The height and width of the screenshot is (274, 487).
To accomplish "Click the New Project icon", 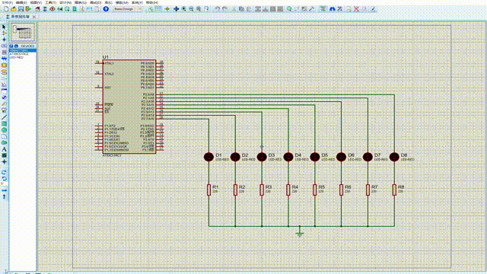I will [x=6, y=9].
